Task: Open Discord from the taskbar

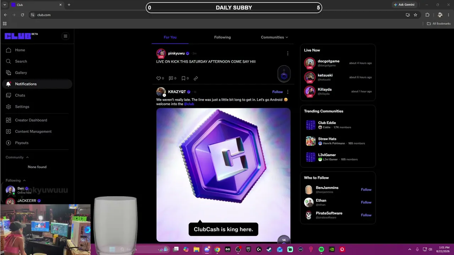Action: 207,249
